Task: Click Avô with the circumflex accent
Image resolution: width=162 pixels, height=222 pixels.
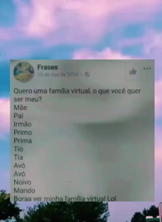Action: 20,165
